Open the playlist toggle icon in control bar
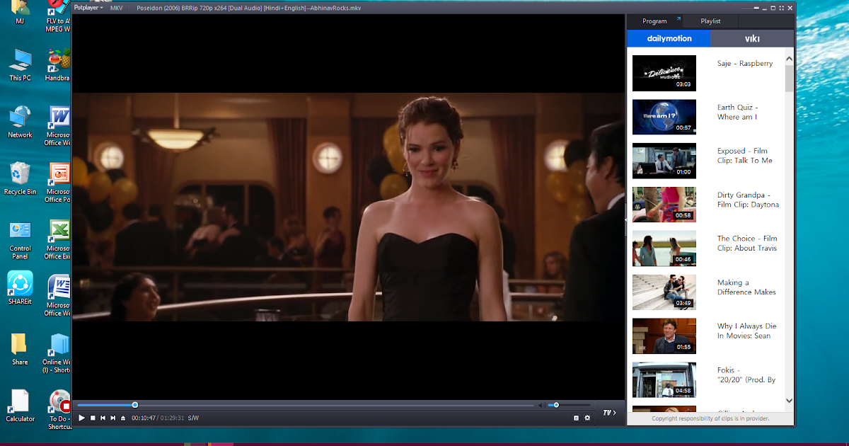 coord(576,418)
